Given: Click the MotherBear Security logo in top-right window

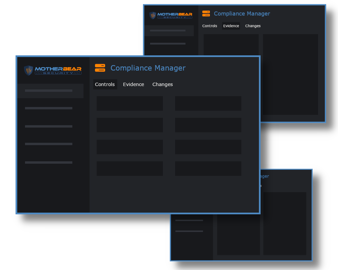Looking at the screenshot, I should coord(171,15).
